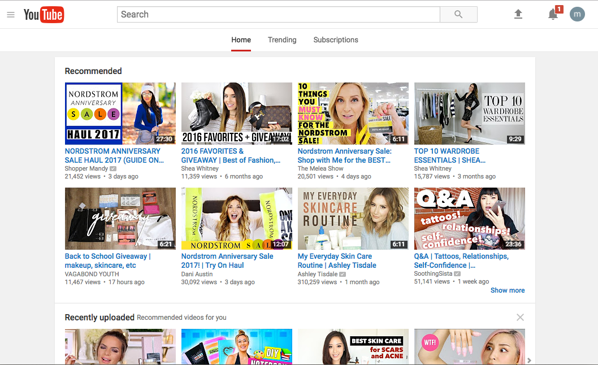Click verified badge next to Shopper Mandy
The height and width of the screenshot is (365, 598).
pyautogui.click(x=113, y=168)
